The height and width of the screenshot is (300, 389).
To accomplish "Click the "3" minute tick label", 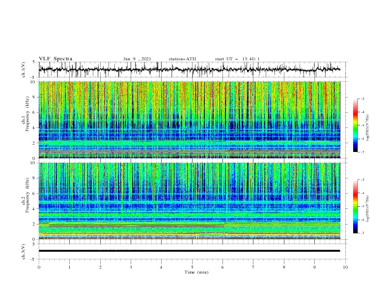I will pos(131,267).
